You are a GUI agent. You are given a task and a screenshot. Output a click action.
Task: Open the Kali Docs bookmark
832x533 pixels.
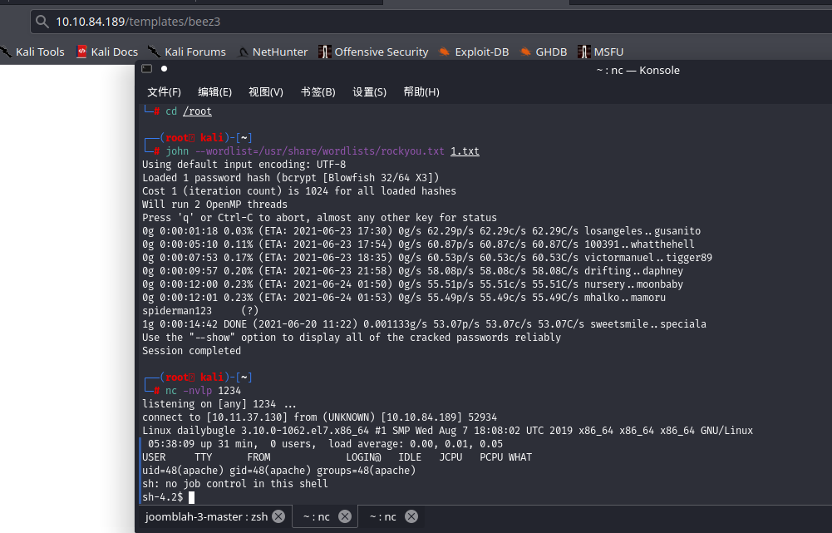(x=107, y=52)
